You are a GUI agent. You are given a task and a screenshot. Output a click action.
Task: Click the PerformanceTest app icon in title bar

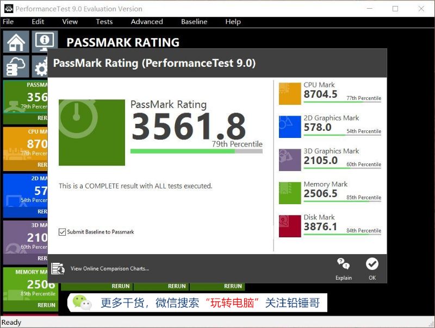click(x=9, y=9)
